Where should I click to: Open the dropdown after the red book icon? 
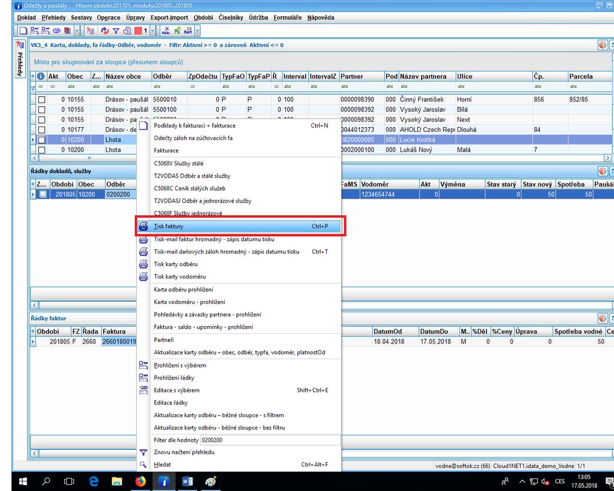click(77, 31)
